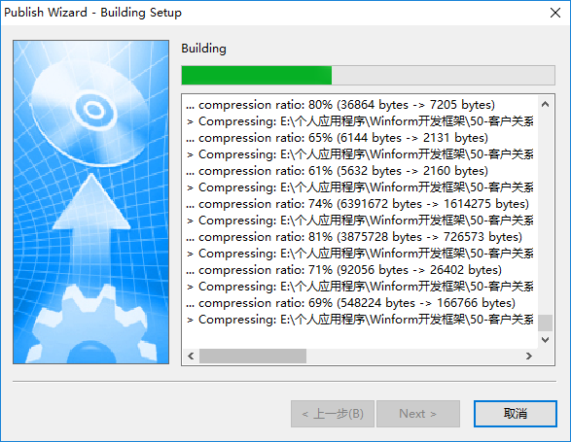This screenshot has height=442, width=571.
Task: Click the last Compressing log line
Action: coord(360,320)
